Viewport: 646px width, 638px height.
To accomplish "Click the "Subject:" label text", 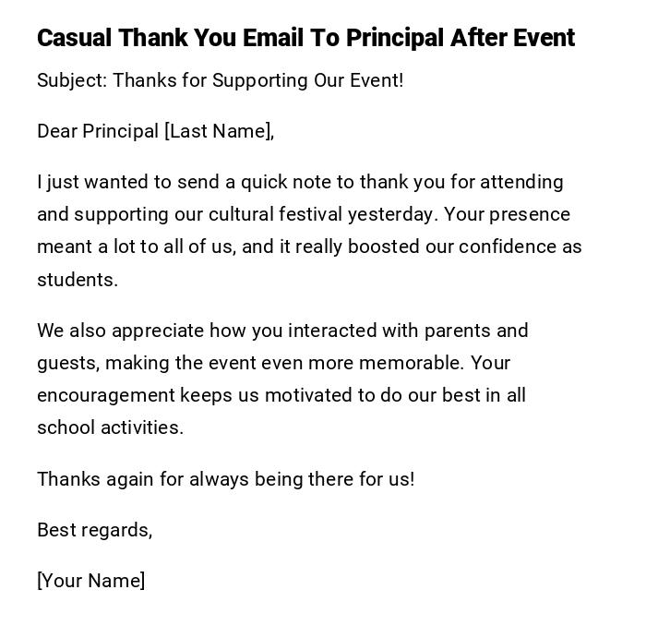I will click(72, 80).
